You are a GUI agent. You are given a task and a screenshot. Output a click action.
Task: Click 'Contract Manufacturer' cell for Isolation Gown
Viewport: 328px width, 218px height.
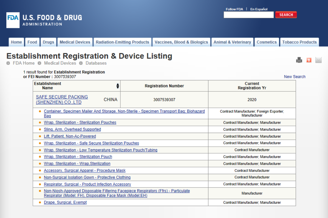pyautogui.click(x=252, y=177)
